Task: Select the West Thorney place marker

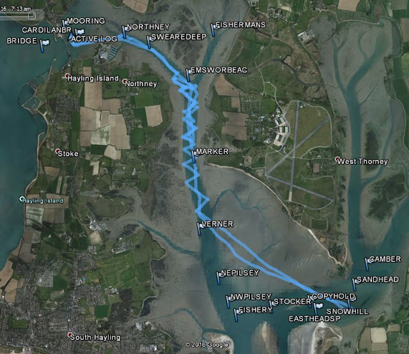Action: pyautogui.click(x=338, y=158)
